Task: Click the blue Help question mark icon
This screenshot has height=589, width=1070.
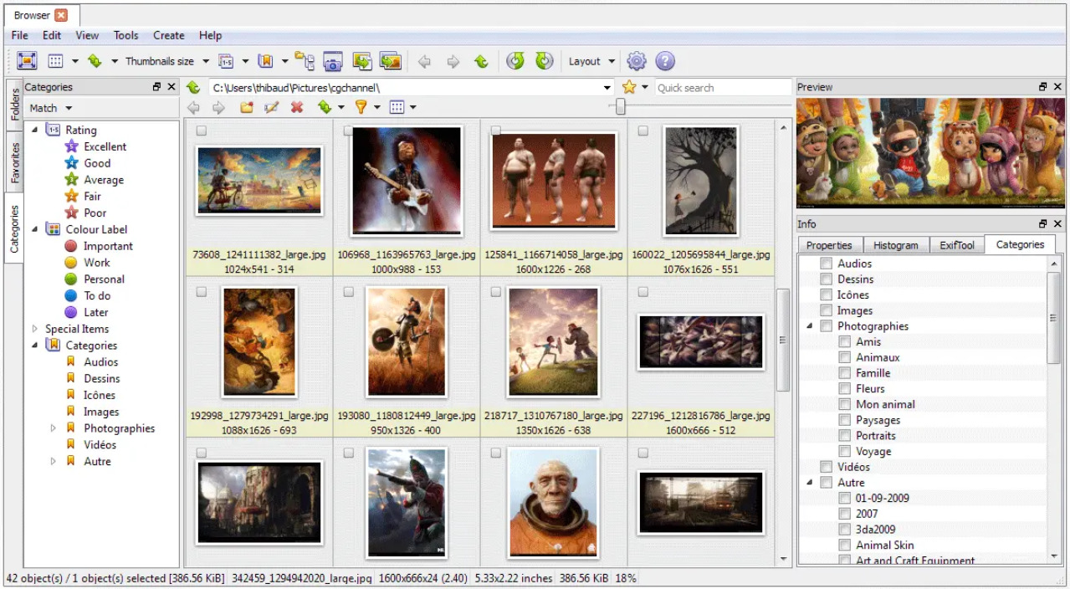Action: (x=665, y=61)
